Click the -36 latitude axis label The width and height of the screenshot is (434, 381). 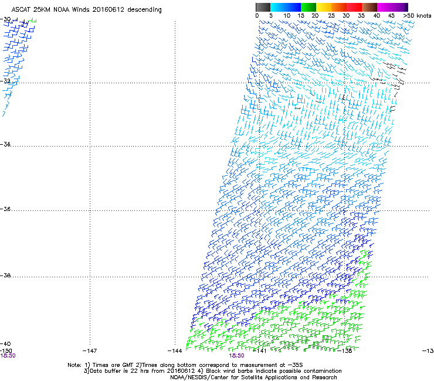click(5, 209)
